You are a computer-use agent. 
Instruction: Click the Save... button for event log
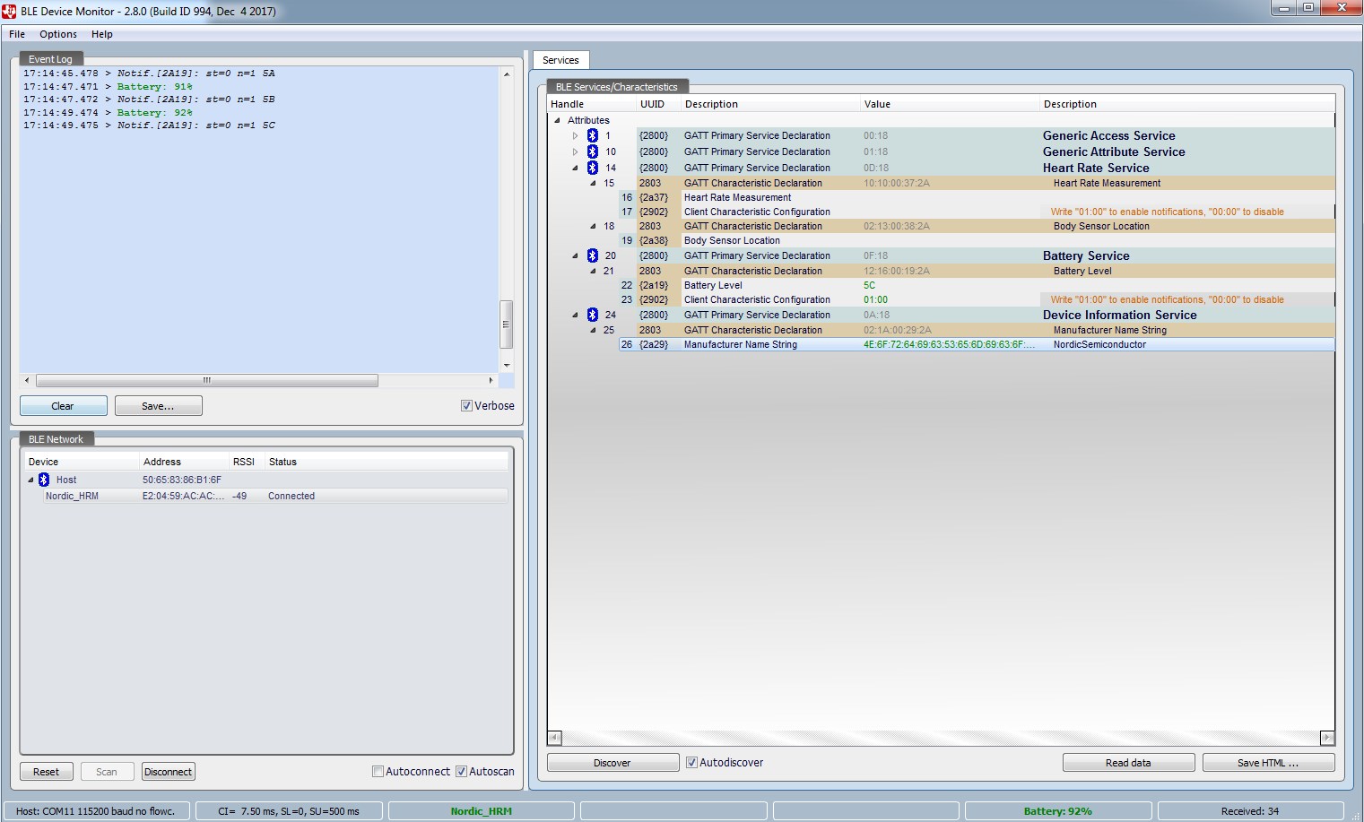(158, 406)
